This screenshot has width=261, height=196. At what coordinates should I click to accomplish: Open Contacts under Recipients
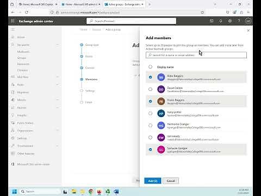[23, 70]
